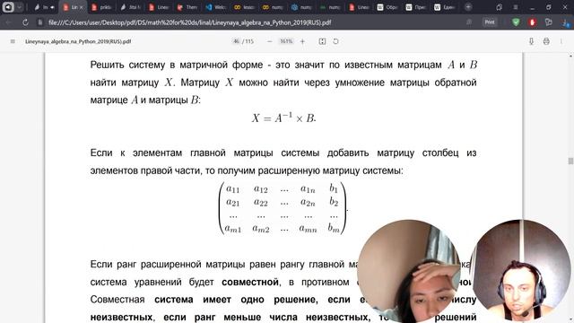Click the vertical scrollbar thumb of PDF
The height and width of the screenshot is (323, 574).
[570, 161]
